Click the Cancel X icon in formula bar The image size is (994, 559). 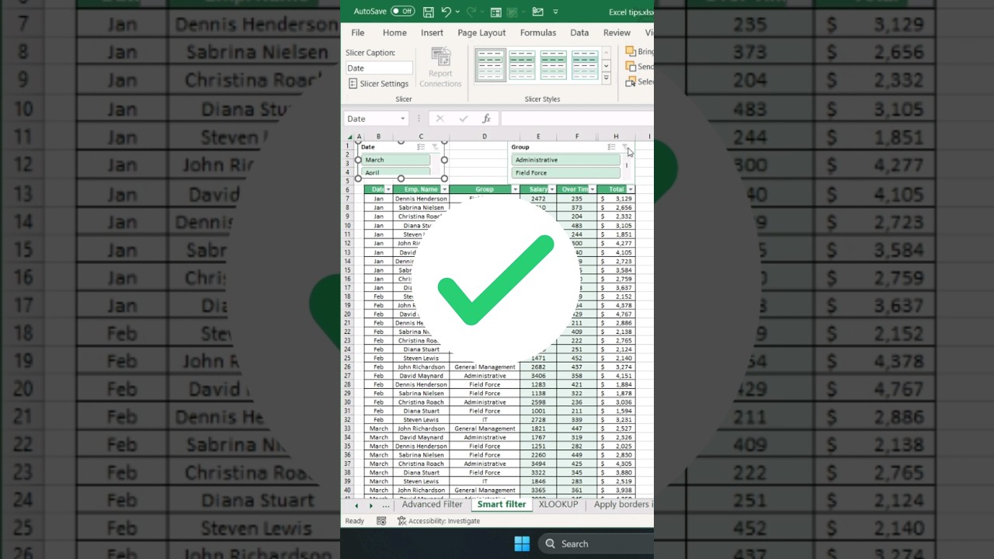(440, 119)
